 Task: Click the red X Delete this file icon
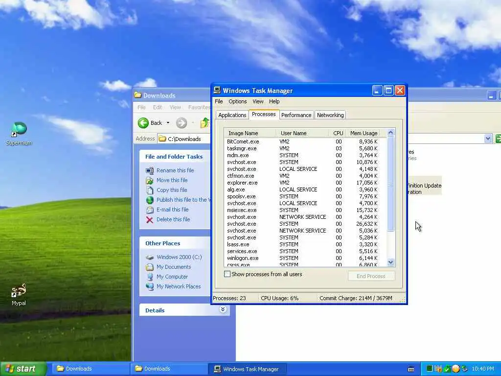150,220
